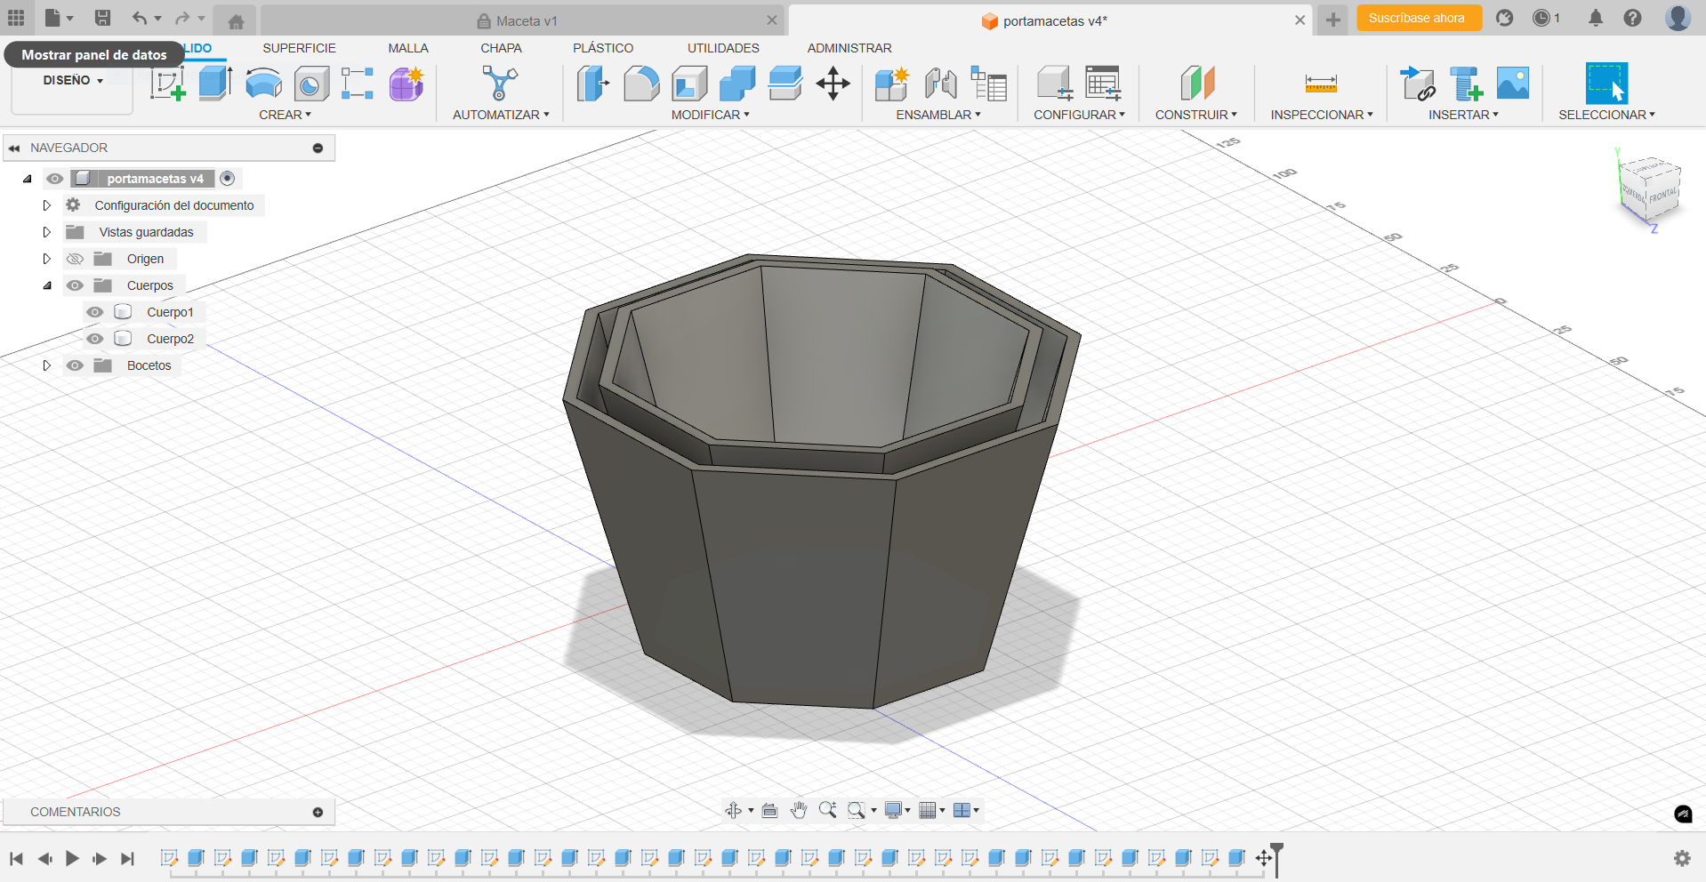Screen dimensions: 1706x882
Task: Switch to the SUPERFICIE tab
Action: tap(299, 48)
